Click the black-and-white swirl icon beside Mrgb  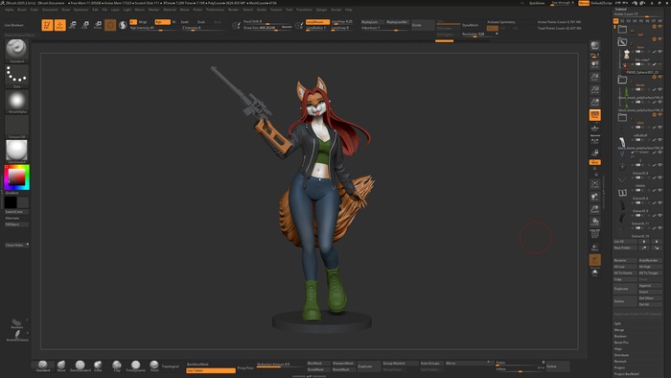123,25
